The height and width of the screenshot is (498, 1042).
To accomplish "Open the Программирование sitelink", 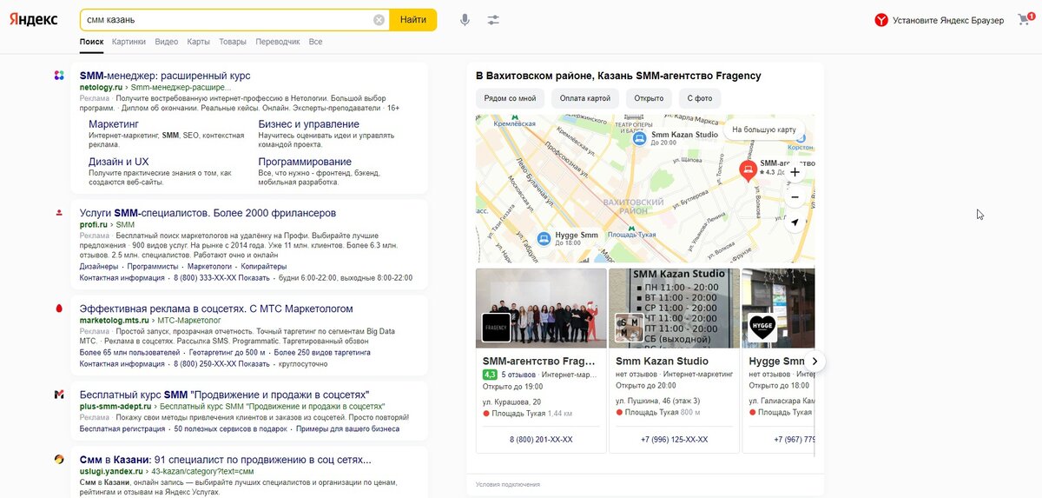I will [305, 162].
